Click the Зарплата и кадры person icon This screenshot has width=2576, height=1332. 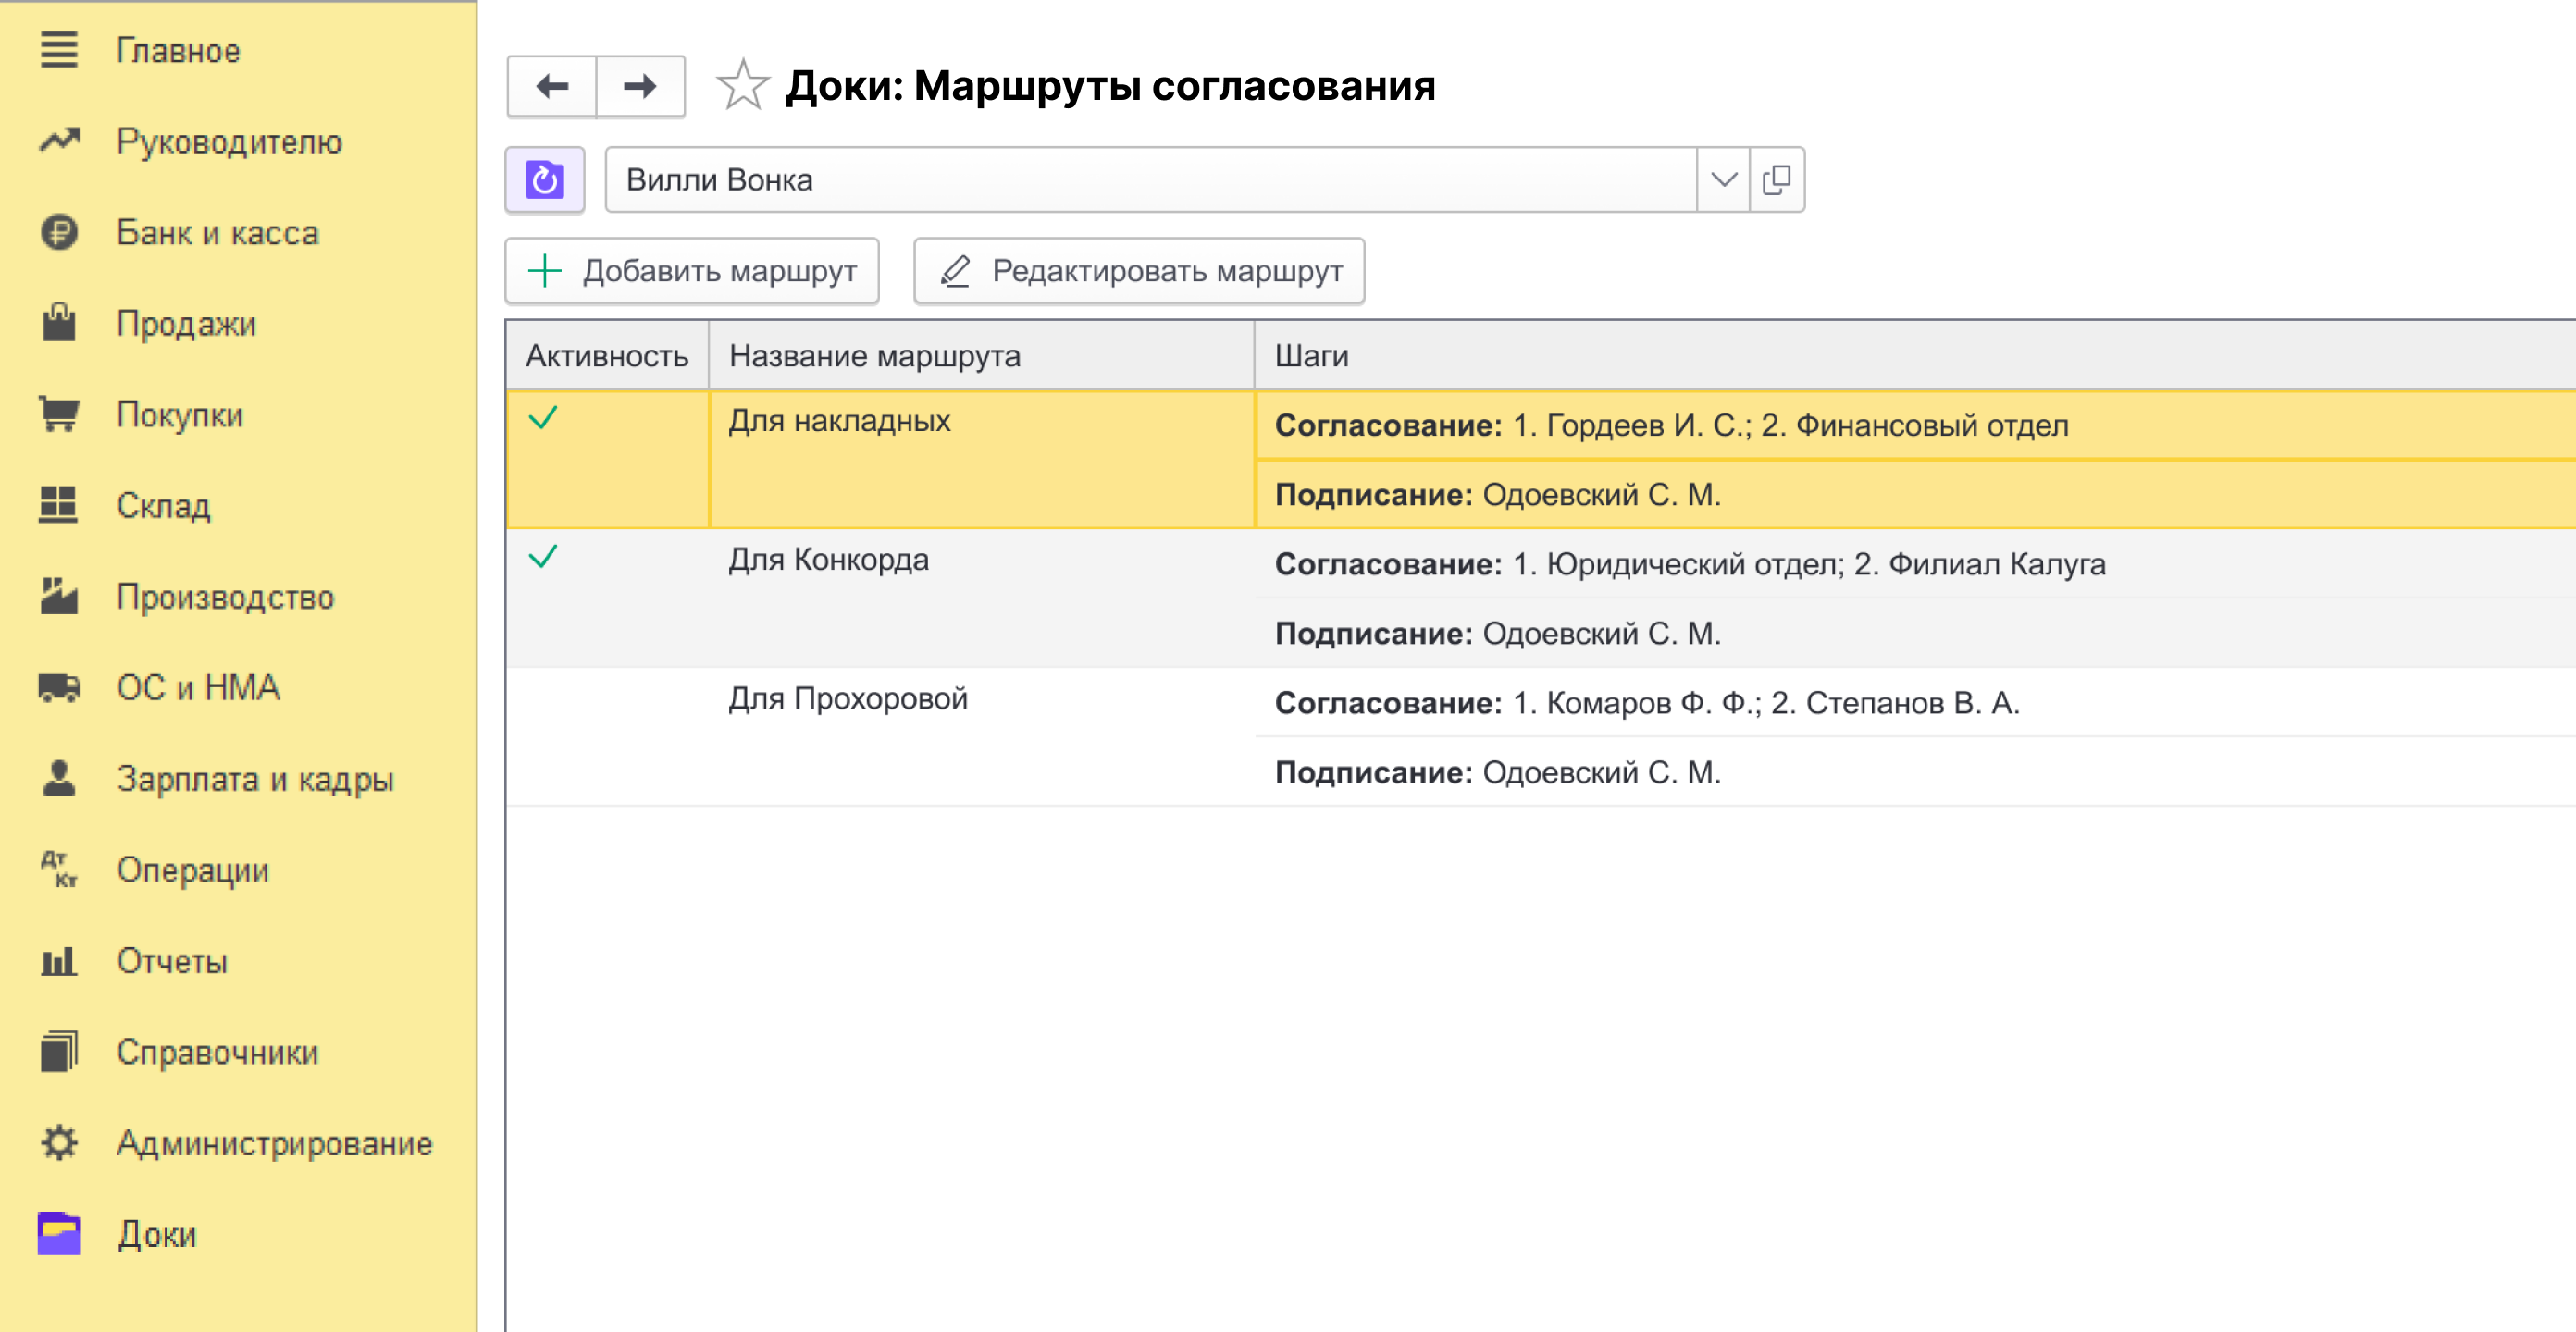(x=57, y=779)
